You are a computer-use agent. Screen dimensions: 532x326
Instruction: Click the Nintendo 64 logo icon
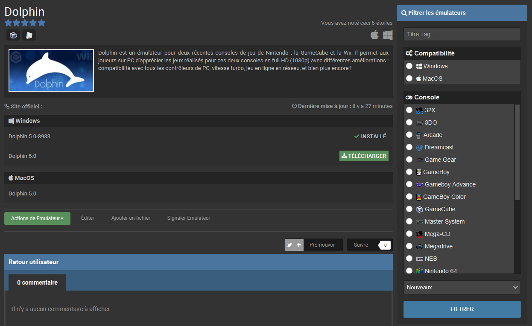[419, 271]
